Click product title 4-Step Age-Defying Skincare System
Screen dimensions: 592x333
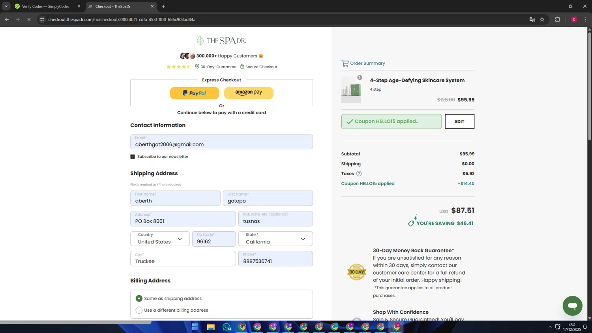(417, 80)
